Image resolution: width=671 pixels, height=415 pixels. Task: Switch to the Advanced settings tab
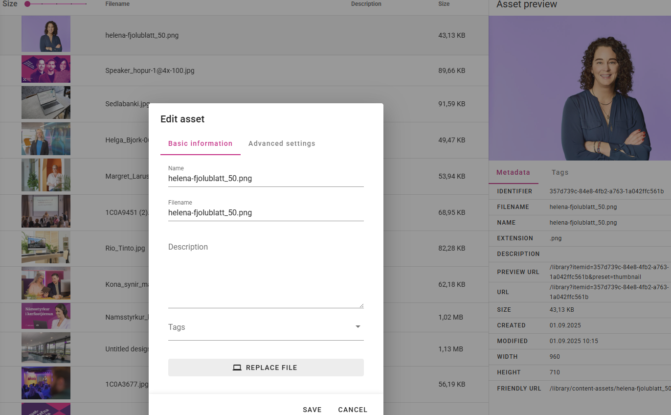pyautogui.click(x=282, y=143)
